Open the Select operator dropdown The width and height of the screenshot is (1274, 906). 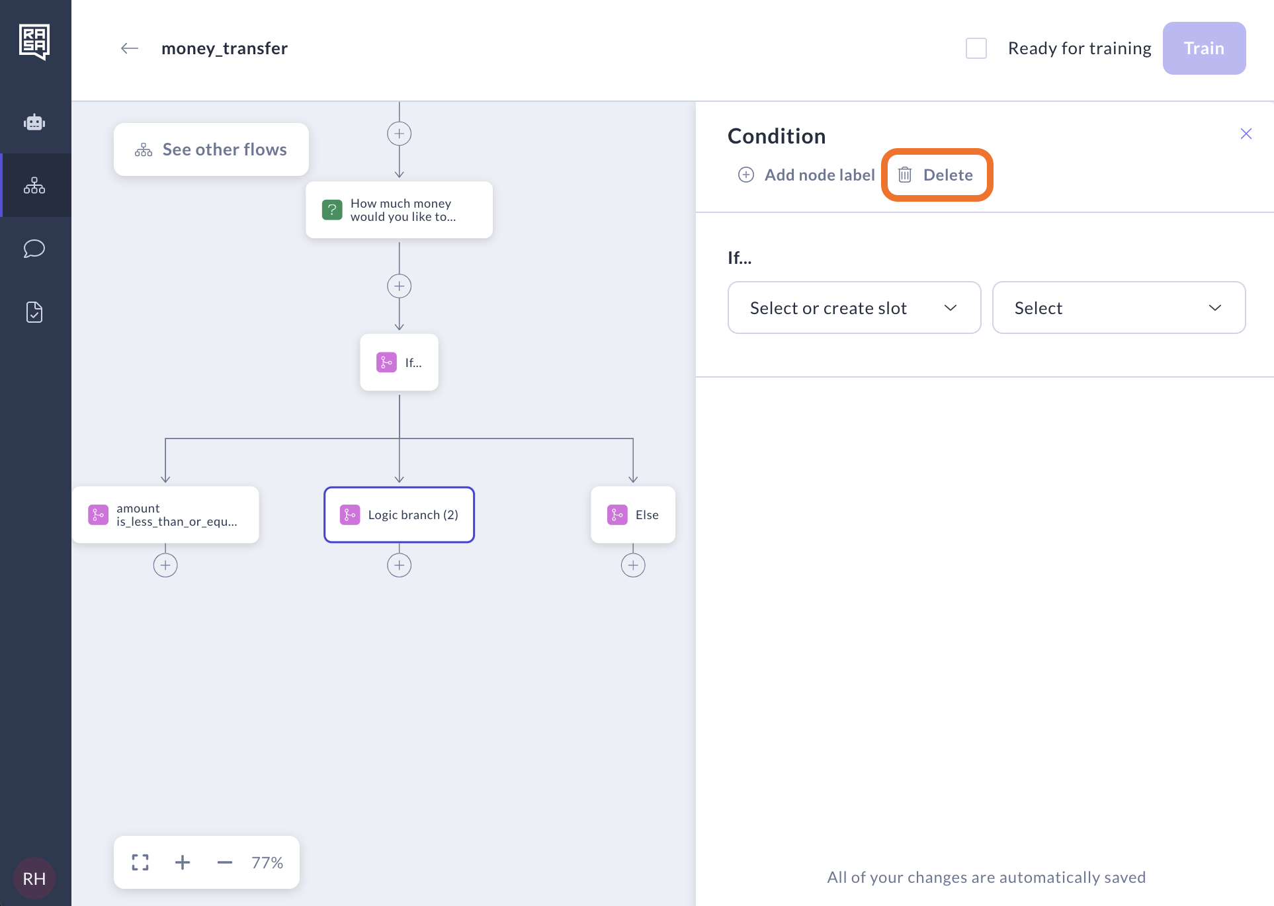click(1119, 308)
